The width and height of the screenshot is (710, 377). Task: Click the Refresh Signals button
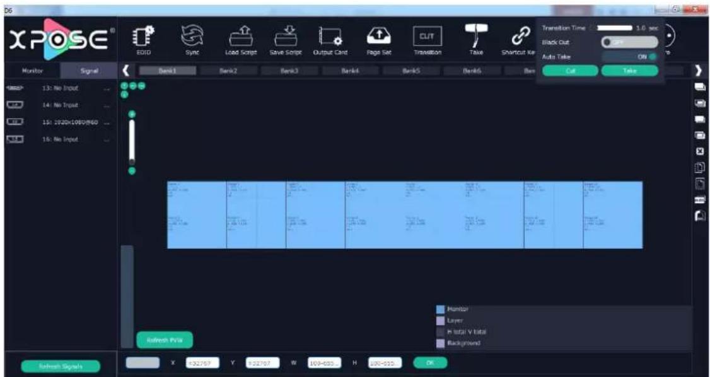point(61,366)
